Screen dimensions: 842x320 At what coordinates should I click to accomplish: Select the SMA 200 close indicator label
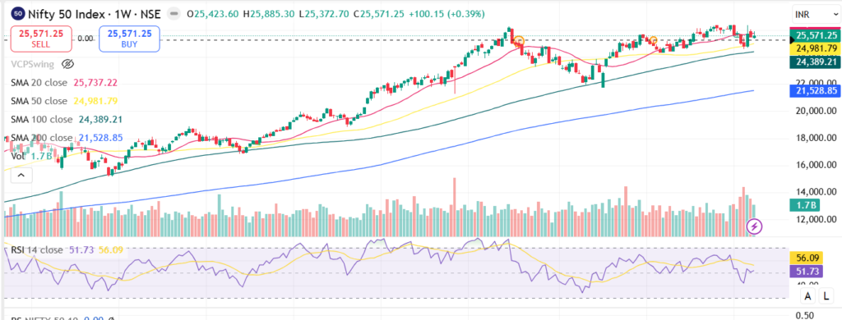point(42,138)
